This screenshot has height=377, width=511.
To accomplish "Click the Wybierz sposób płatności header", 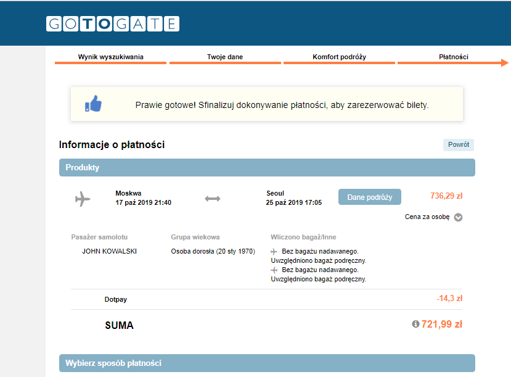I will click(x=267, y=363).
